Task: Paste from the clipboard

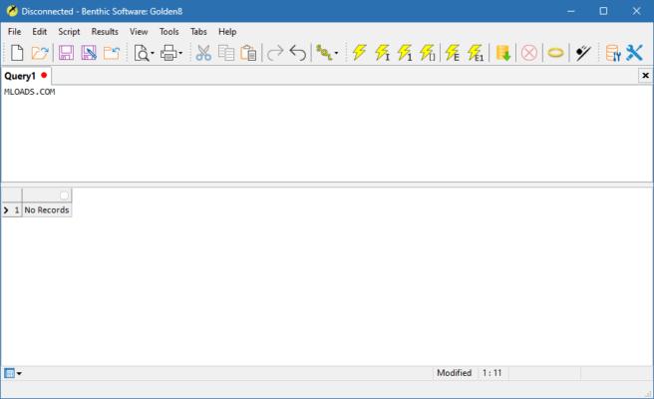Action: tap(248, 53)
